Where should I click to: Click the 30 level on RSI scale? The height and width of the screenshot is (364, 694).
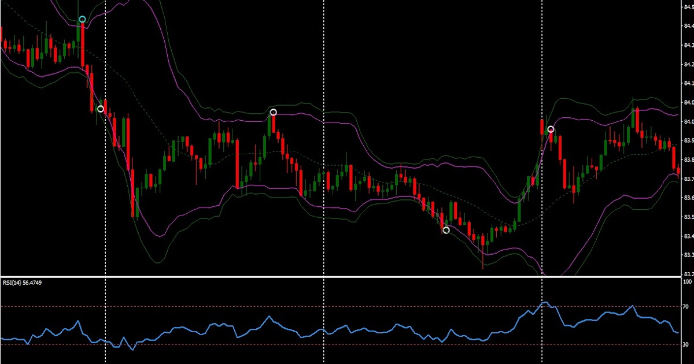686,344
